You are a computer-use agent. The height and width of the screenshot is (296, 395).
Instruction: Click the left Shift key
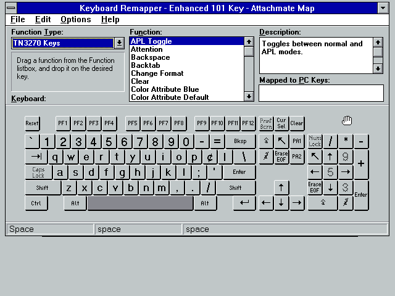click(x=43, y=187)
